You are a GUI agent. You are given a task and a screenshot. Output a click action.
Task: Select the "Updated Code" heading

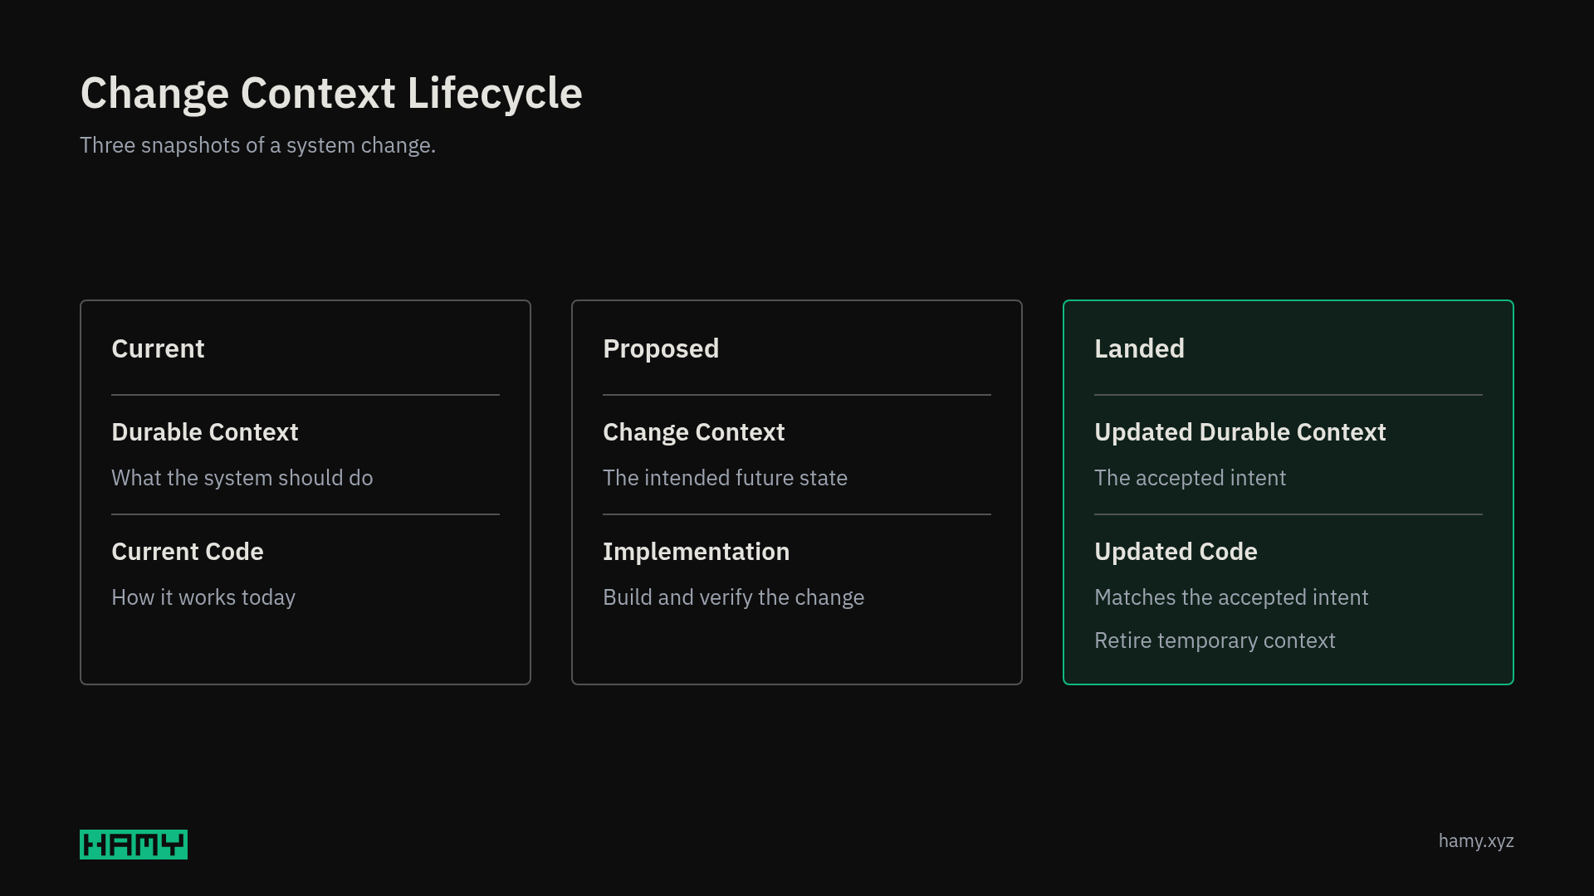tap(1176, 553)
